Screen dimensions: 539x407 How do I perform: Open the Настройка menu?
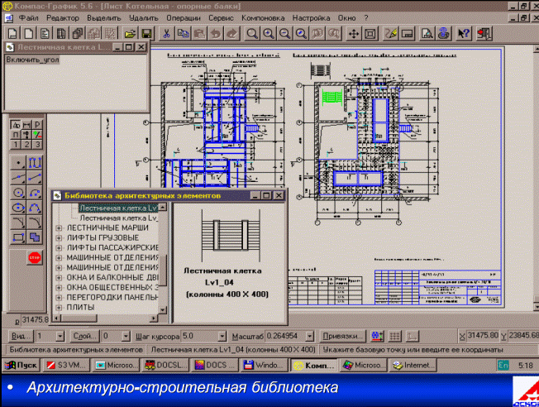point(311,18)
